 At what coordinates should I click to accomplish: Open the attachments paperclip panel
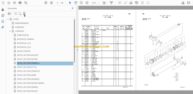tap(3, 27)
